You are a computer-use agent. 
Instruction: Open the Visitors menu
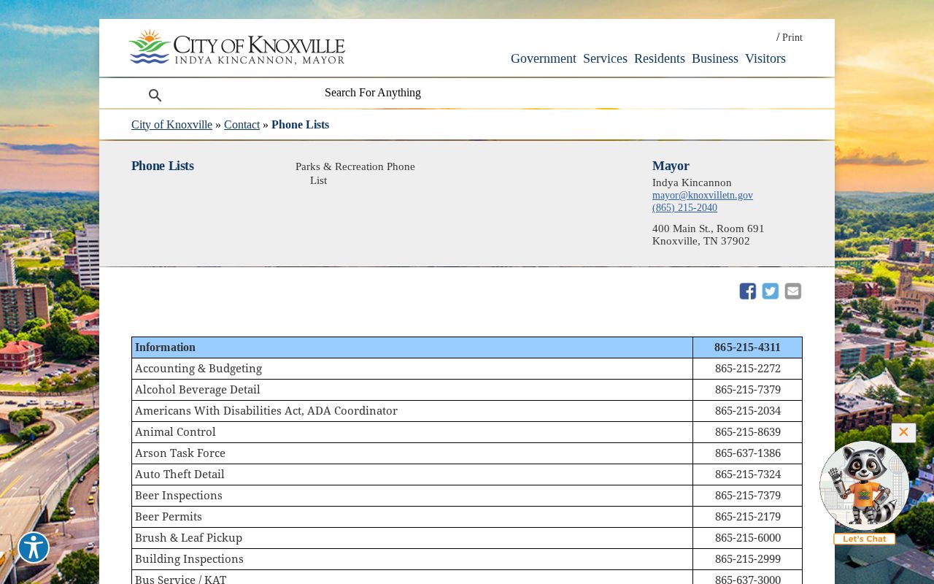[x=765, y=58]
